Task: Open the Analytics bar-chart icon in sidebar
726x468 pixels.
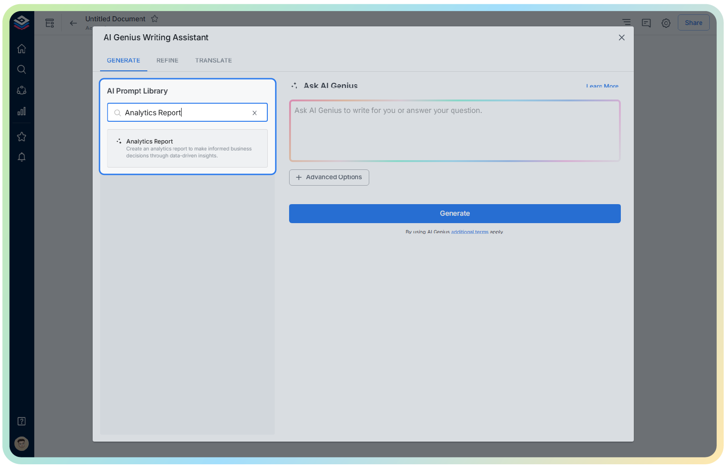Action: pos(21,111)
